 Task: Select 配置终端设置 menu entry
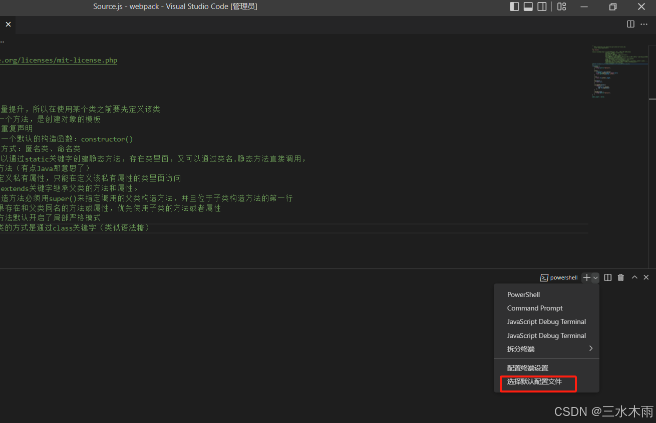(x=527, y=367)
